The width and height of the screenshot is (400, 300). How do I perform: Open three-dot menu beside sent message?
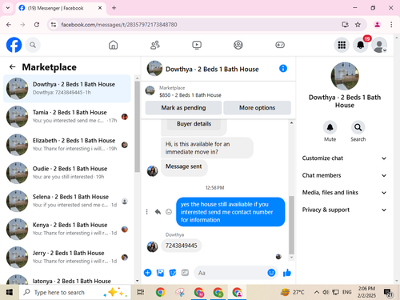pyautogui.click(x=146, y=212)
